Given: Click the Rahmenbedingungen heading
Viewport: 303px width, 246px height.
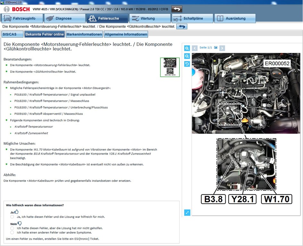Looking at the screenshot, I should pyautogui.click(x=21, y=82).
